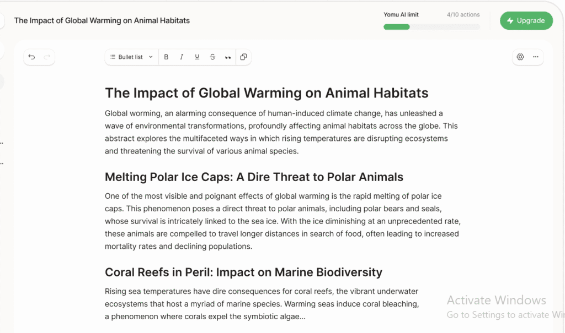The image size is (565, 333).
Task: Open document settings gear icon
Action: [x=520, y=57]
